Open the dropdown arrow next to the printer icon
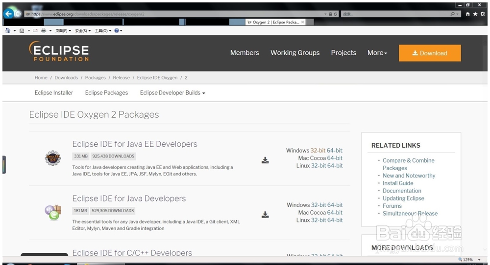Image resolution: width=490 pixels, height=265 pixels. click(50, 30)
